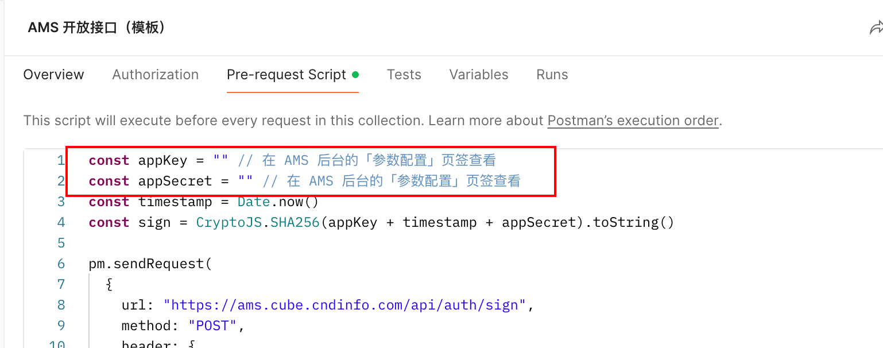This screenshot has height=348, width=883.
Task: Place cursor inside the empty appSecret string quotes
Action: 246,181
